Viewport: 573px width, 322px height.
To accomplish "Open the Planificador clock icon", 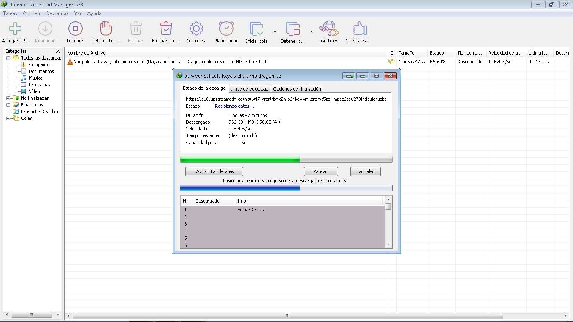I will point(226,29).
